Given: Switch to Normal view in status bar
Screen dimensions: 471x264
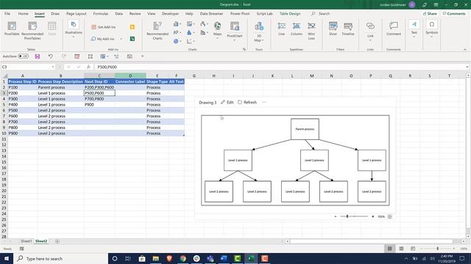Looking at the screenshot, I should 389,249.
